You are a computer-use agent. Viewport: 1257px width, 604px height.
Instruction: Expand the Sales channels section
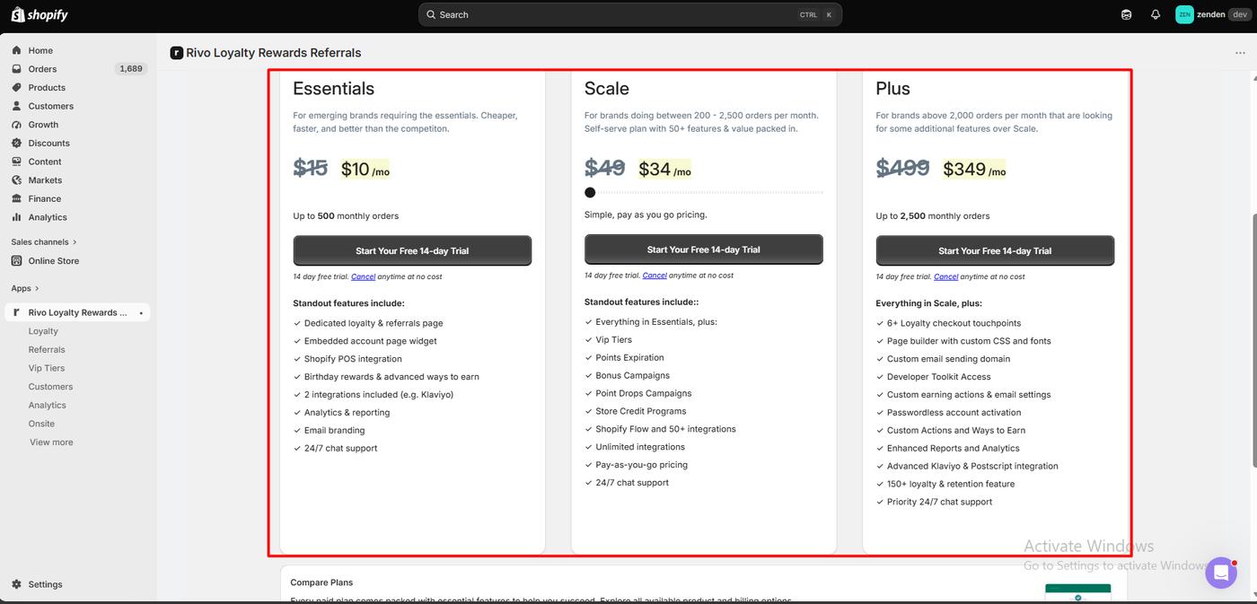click(x=44, y=242)
